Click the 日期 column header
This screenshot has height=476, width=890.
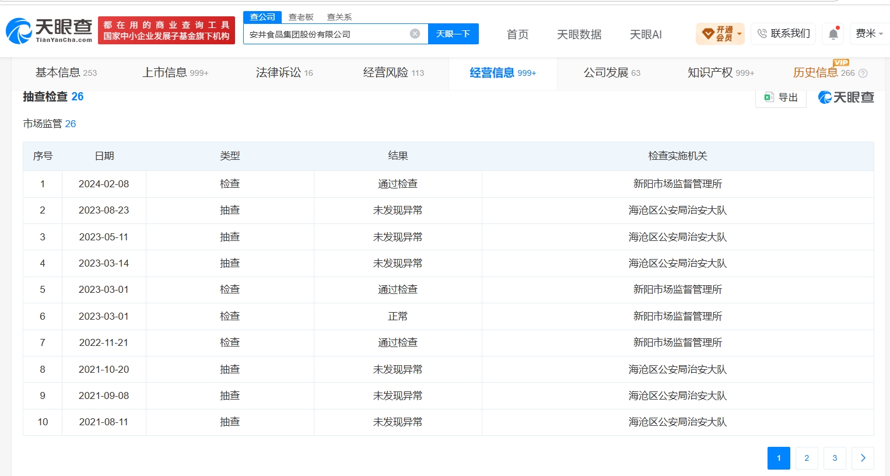[x=104, y=156]
